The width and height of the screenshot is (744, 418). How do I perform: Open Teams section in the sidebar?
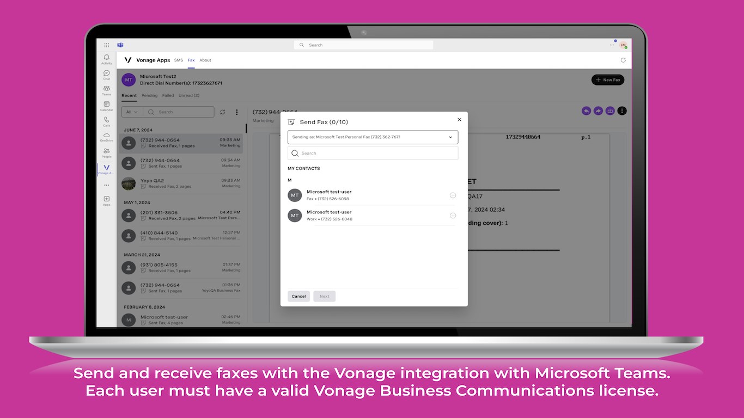[106, 90]
